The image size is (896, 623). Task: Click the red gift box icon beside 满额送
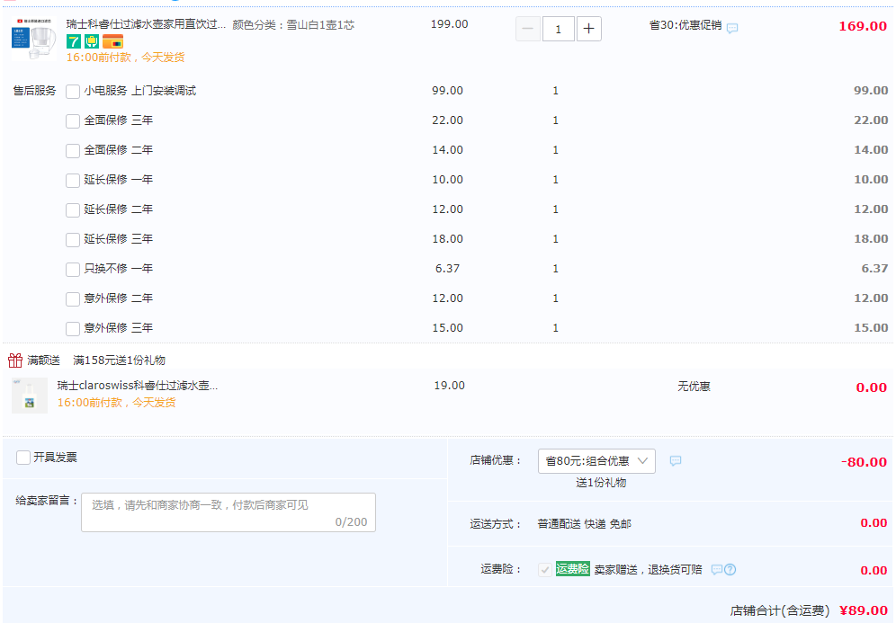(x=15, y=360)
